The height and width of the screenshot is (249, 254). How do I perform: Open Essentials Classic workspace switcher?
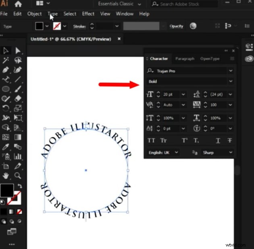point(120,4)
